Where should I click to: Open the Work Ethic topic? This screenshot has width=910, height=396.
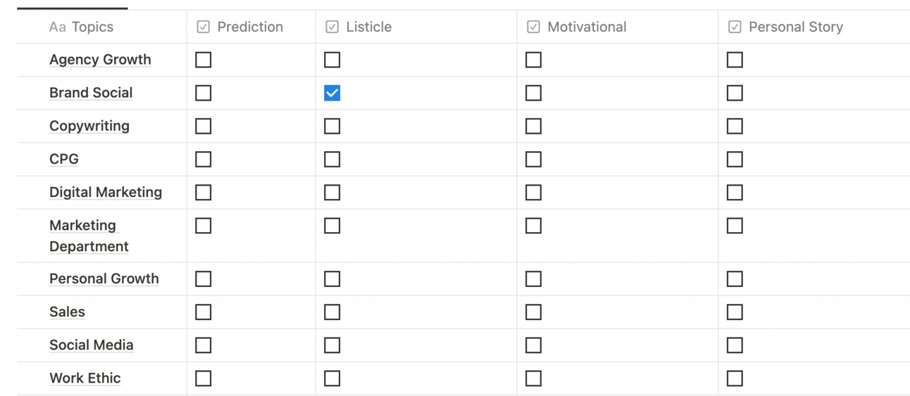click(85, 378)
